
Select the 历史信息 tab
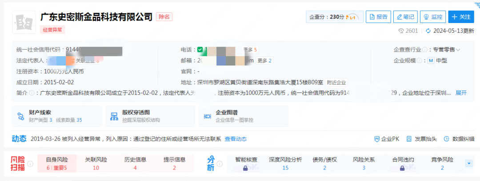[135, 164]
